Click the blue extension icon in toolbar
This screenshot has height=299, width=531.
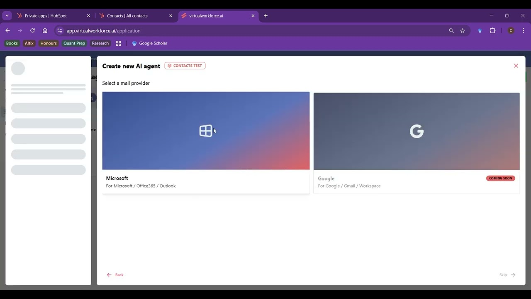pyautogui.click(x=480, y=31)
